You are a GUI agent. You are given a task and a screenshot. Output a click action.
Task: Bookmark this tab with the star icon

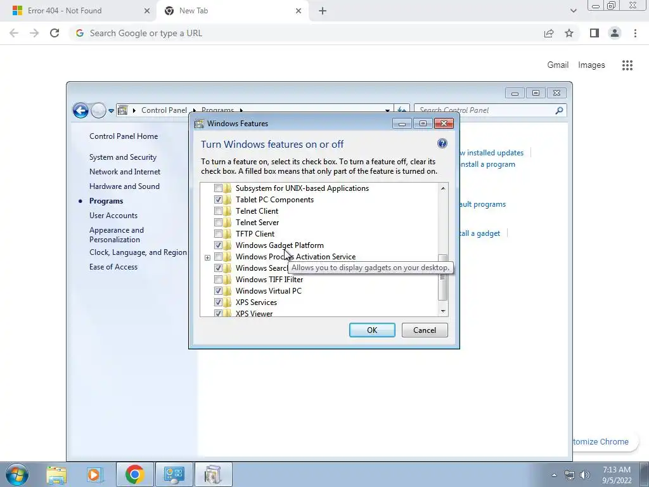coord(569,33)
